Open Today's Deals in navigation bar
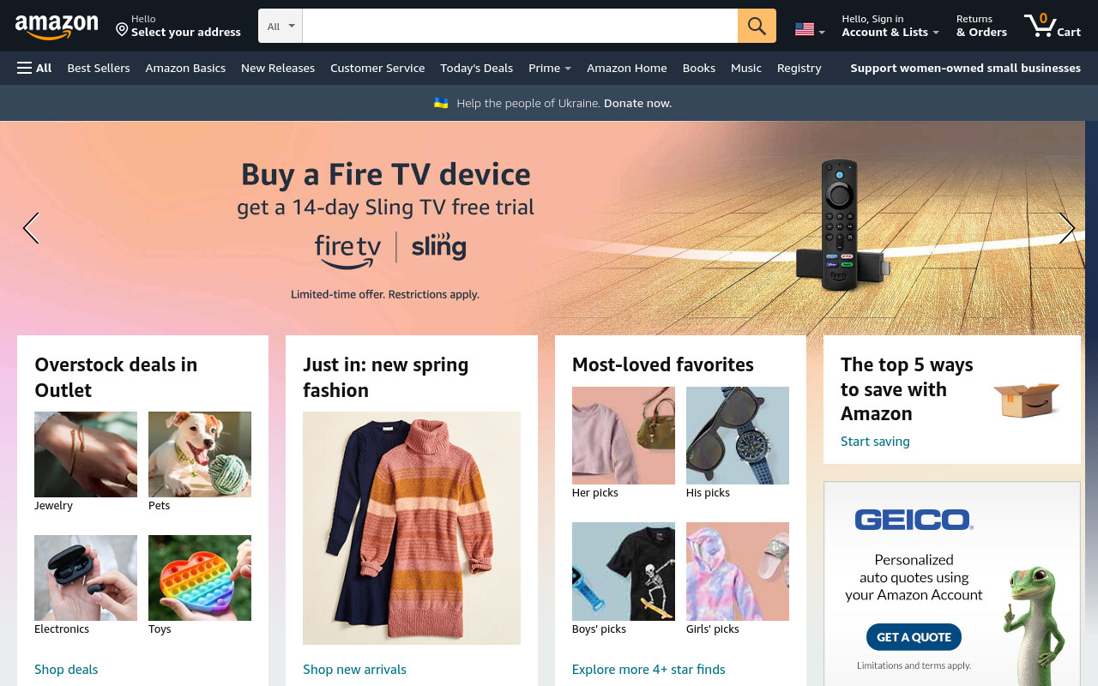1098x686 pixels. tap(476, 68)
